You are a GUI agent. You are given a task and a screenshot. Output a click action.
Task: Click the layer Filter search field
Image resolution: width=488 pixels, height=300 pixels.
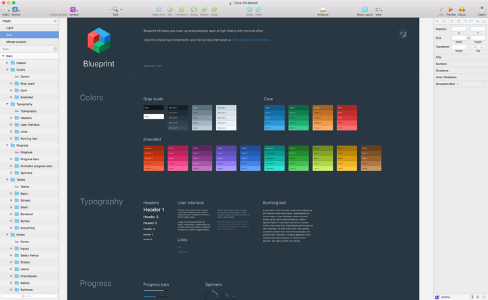pos(29,296)
